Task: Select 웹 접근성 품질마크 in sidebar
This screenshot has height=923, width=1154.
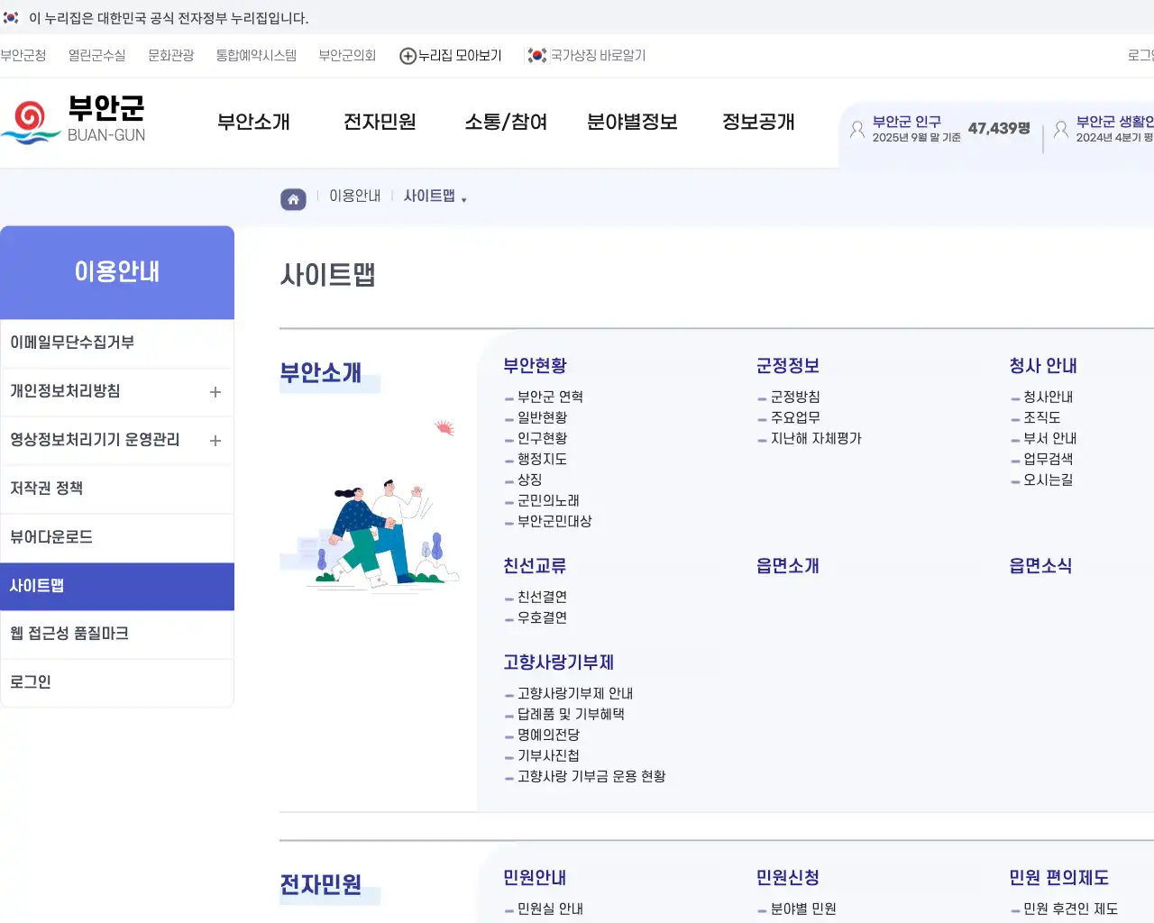Action: 117,634
